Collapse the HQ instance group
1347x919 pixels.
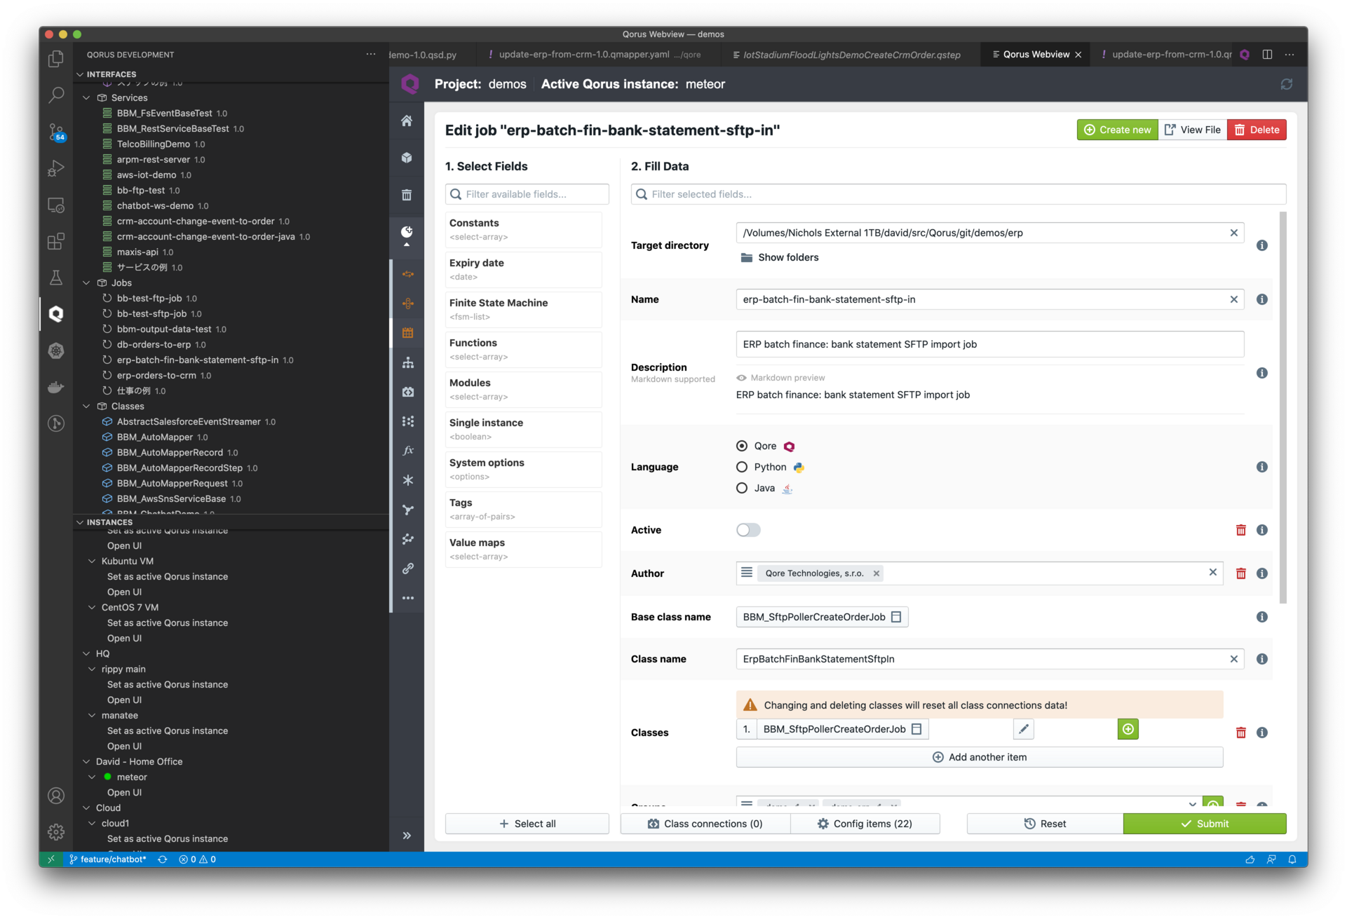[x=87, y=654]
